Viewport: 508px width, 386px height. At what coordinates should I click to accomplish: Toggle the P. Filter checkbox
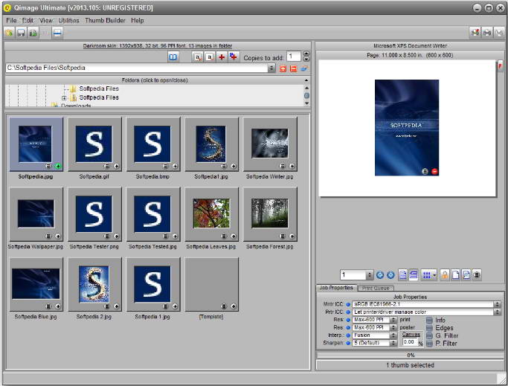(429, 344)
